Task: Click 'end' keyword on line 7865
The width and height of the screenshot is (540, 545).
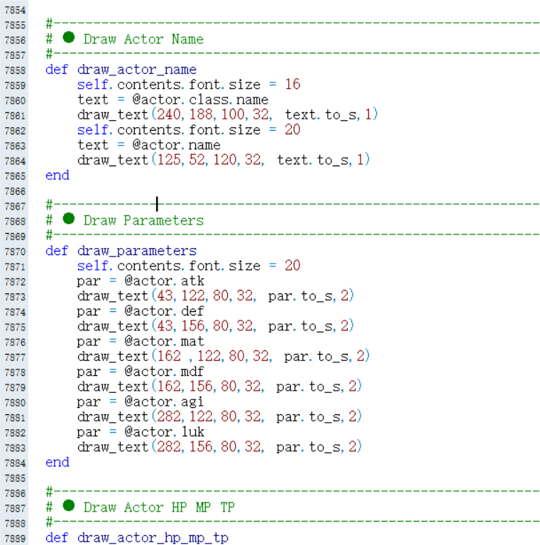Action: 57,176
